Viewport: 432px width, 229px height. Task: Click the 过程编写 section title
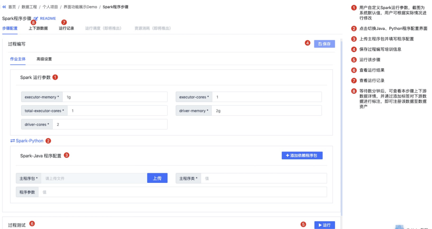(17, 44)
